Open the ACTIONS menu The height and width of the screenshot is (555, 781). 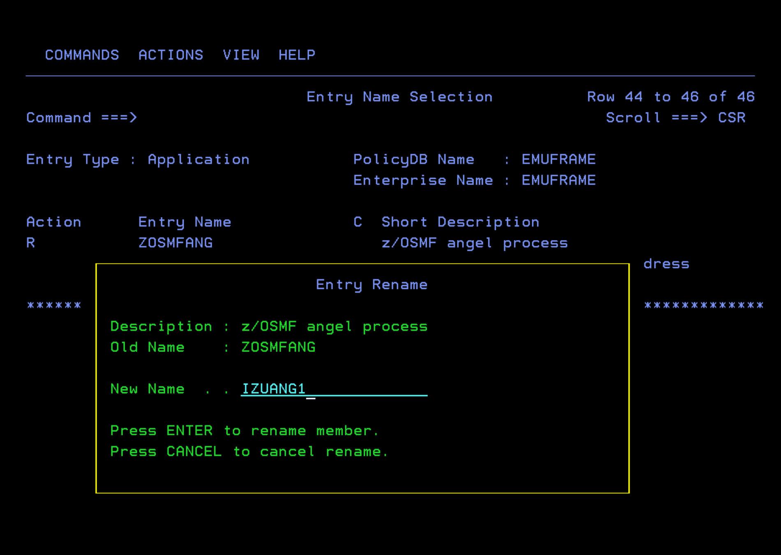(171, 55)
